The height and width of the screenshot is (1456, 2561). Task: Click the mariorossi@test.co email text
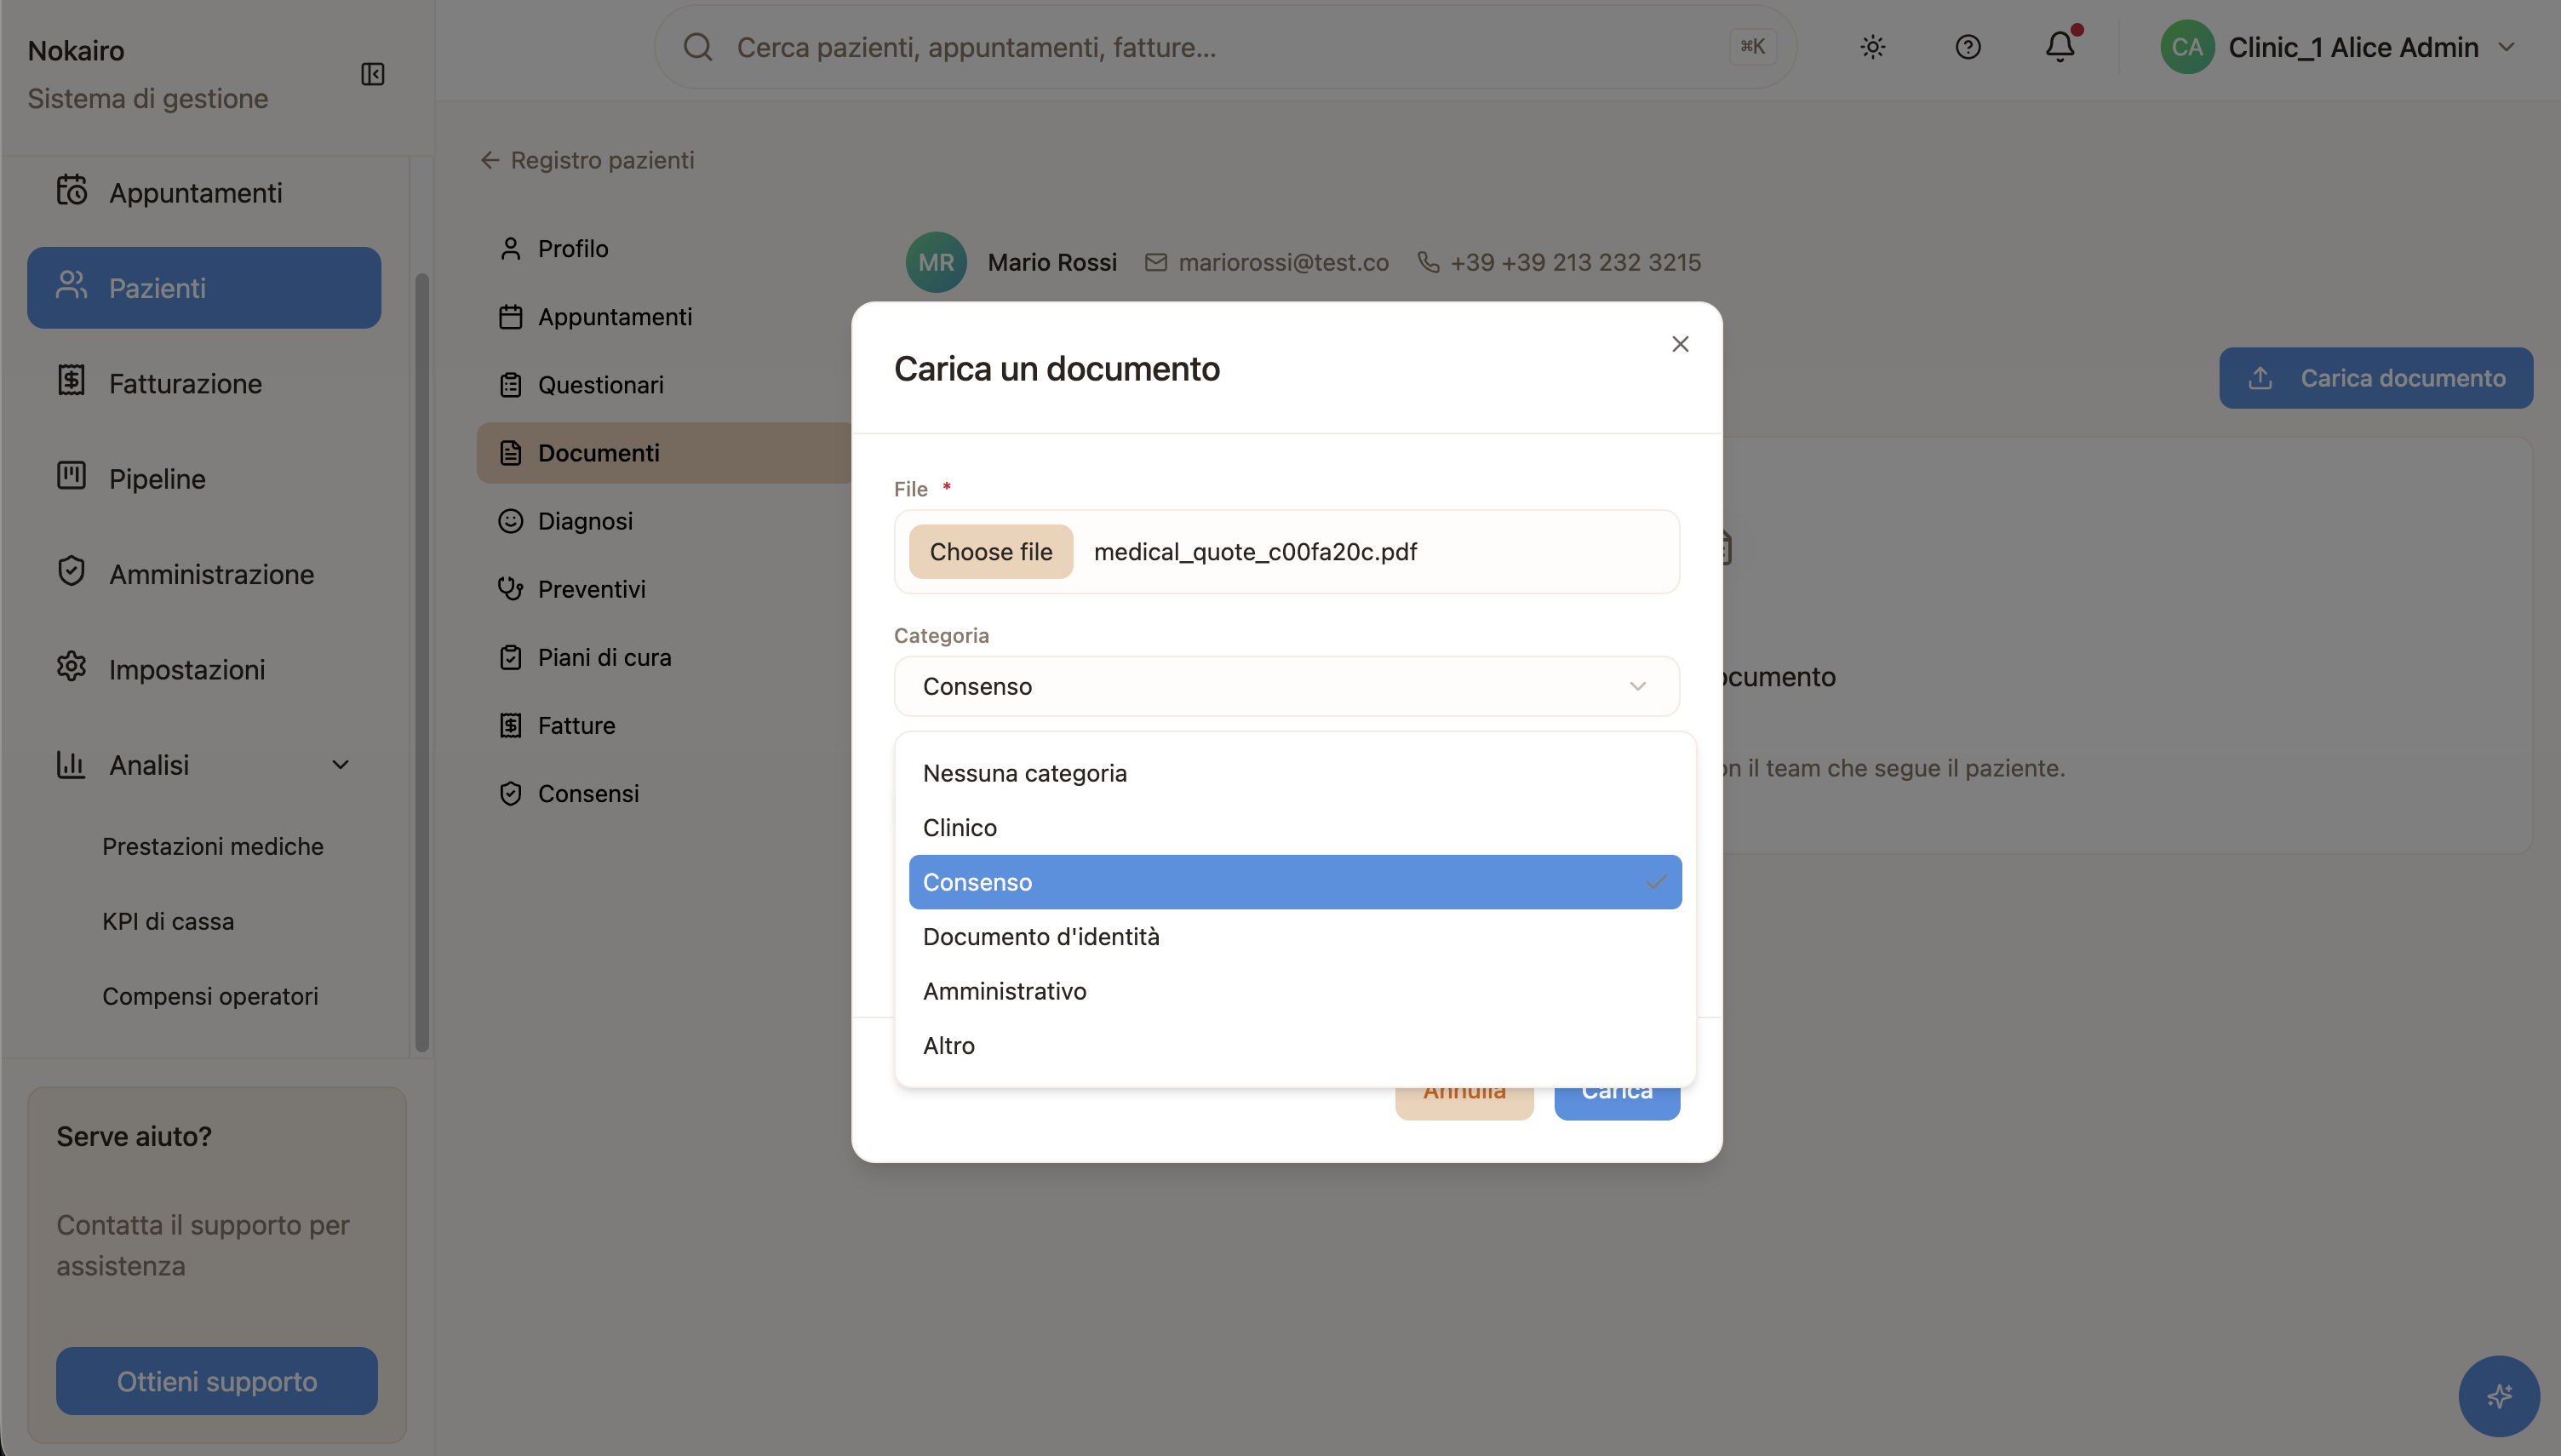(x=1284, y=262)
